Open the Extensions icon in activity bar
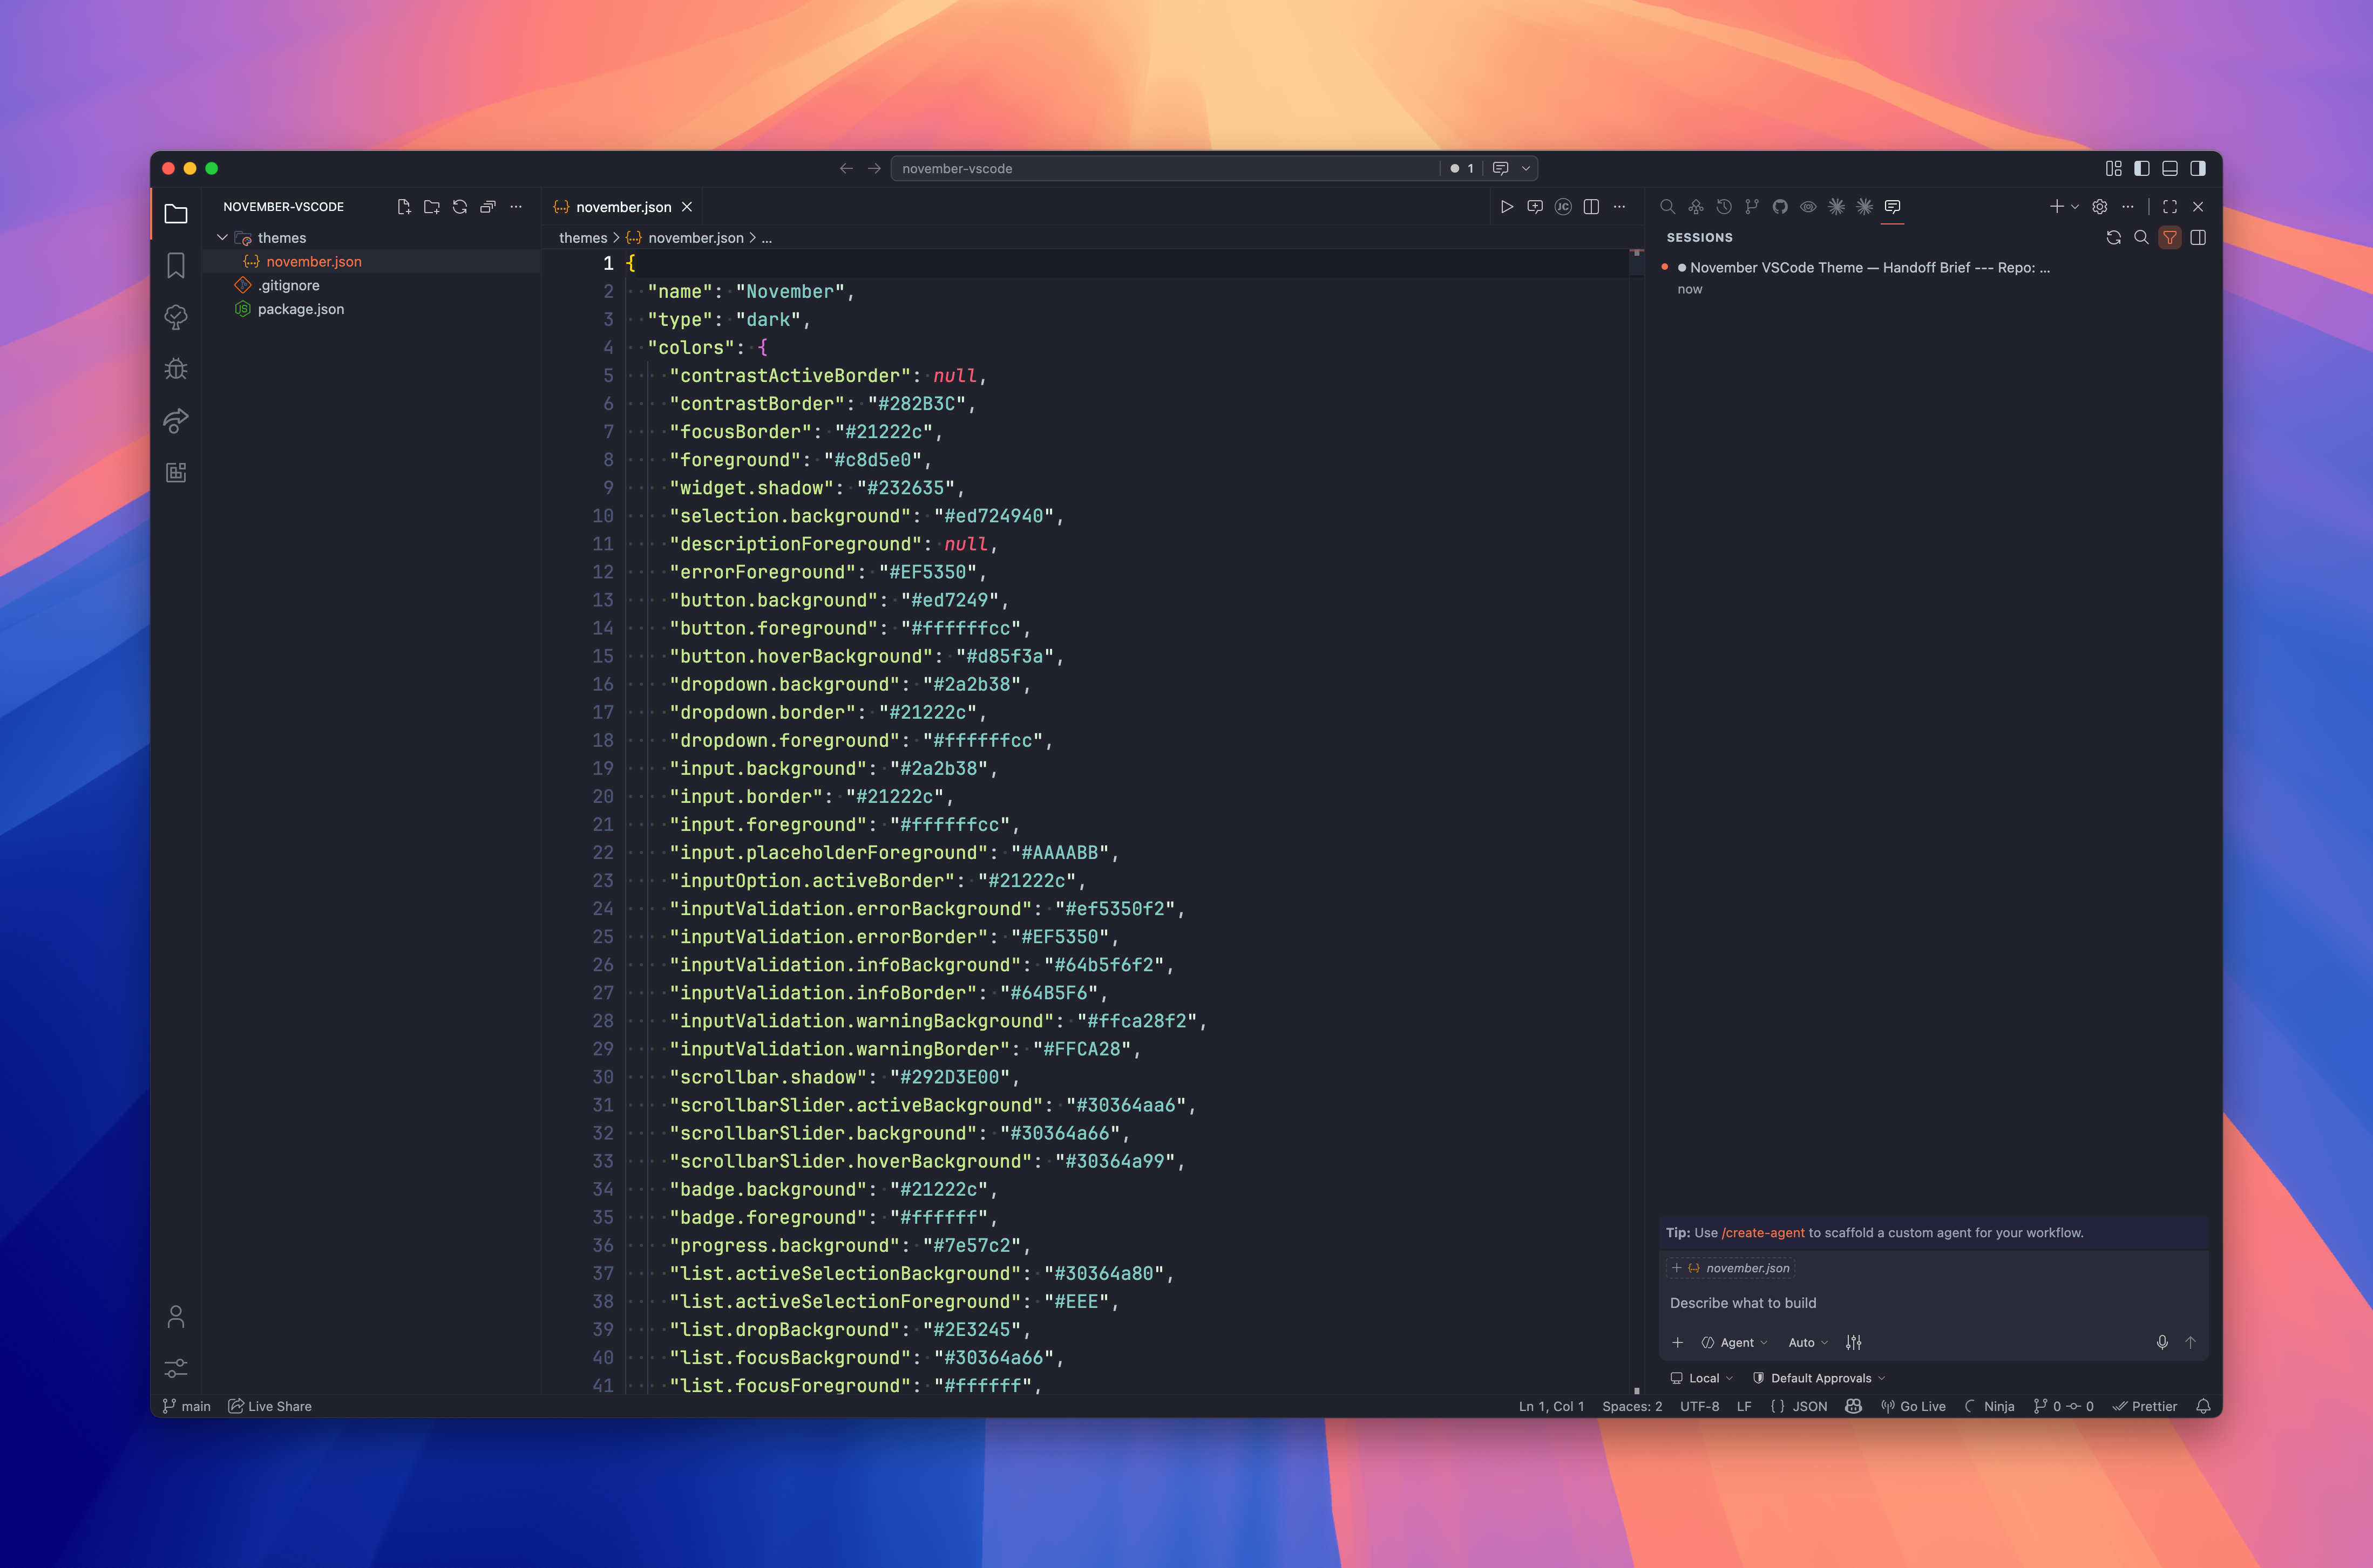2373x1568 pixels. click(x=176, y=472)
